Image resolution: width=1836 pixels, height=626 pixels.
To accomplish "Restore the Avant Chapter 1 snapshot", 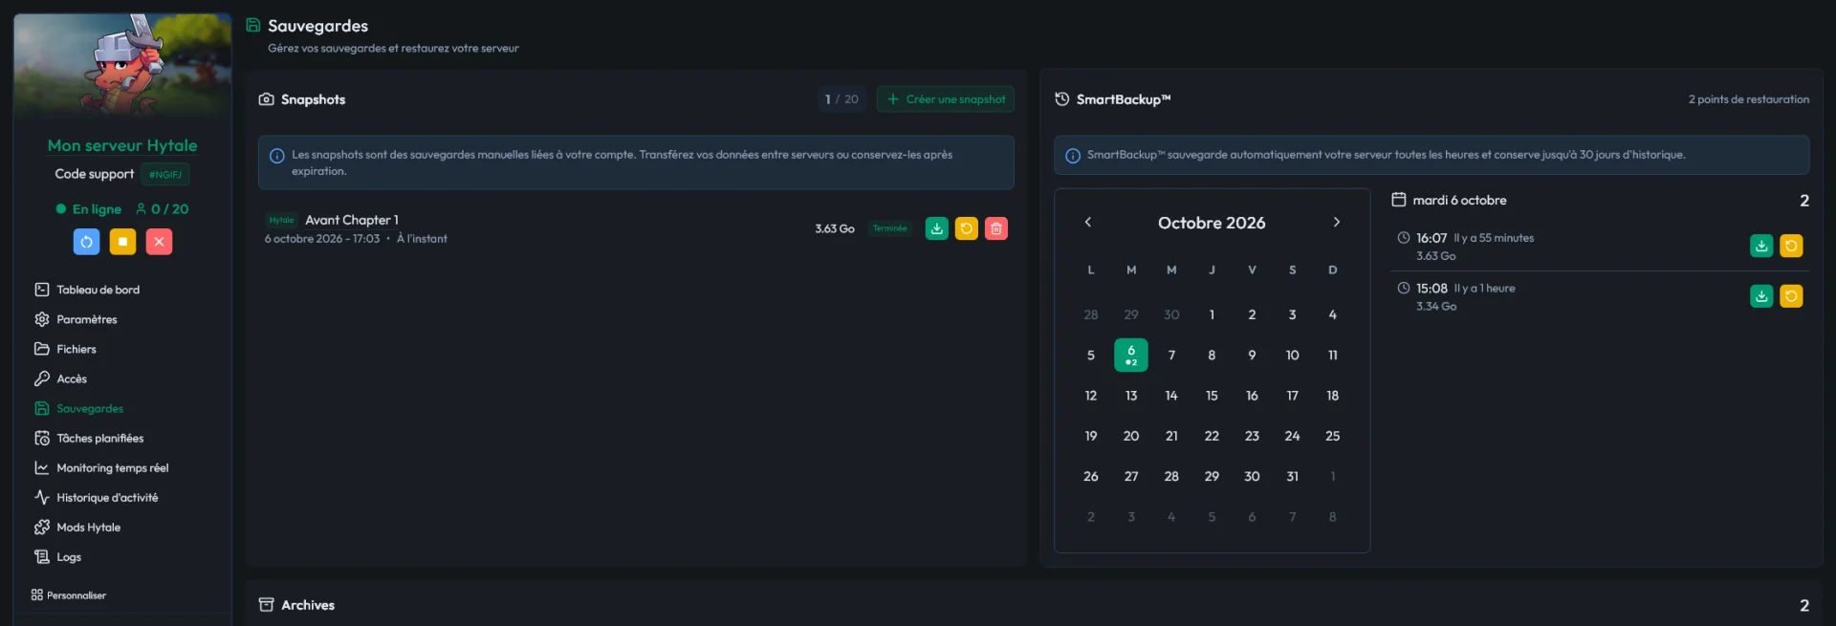I will [967, 228].
